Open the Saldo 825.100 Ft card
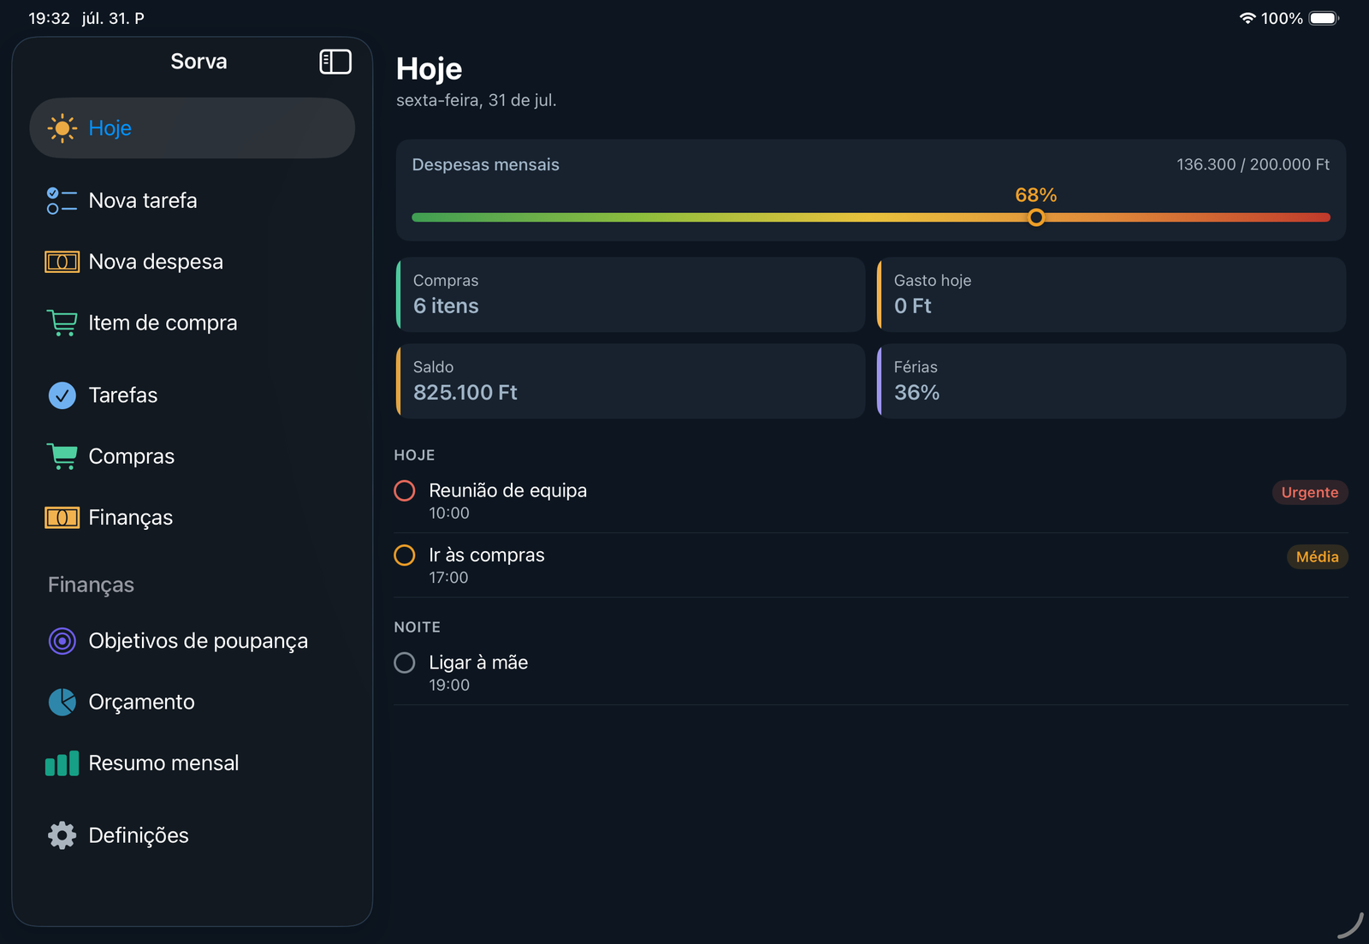 click(x=631, y=382)
